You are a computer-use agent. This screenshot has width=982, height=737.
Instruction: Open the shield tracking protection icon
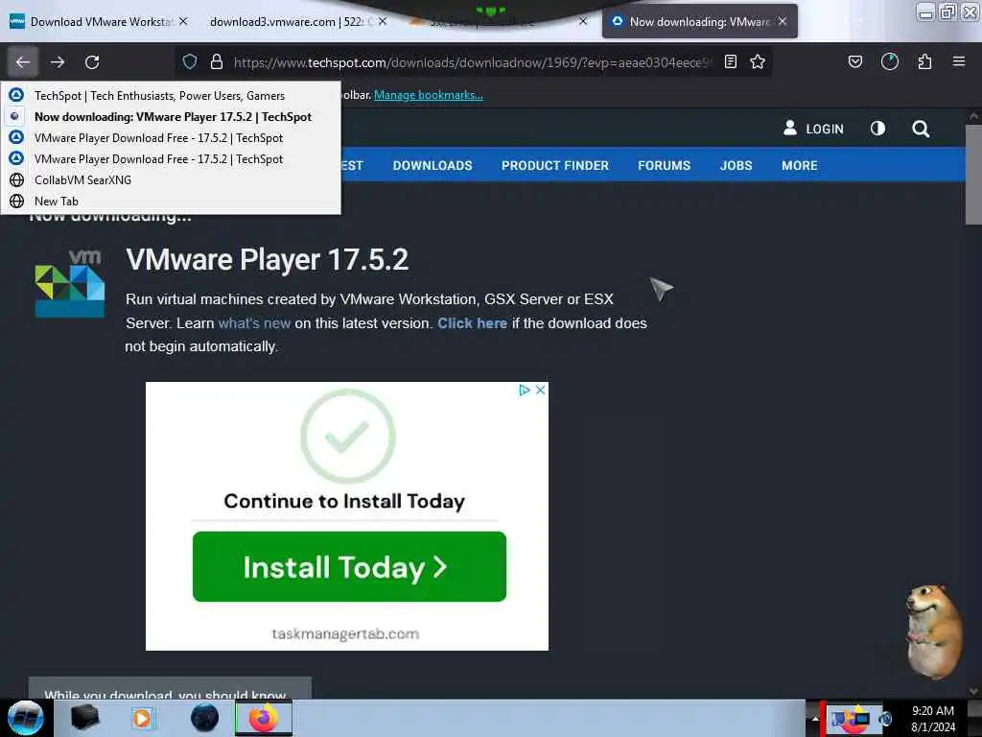pos(190,61)
